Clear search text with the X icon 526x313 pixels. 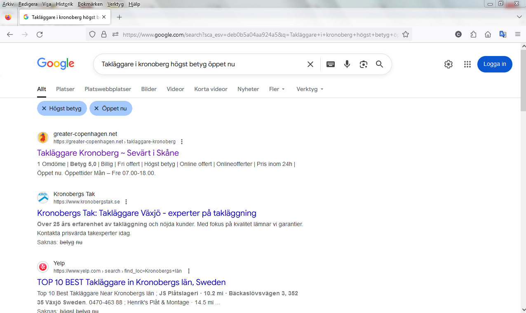click(x=310, y=64)
